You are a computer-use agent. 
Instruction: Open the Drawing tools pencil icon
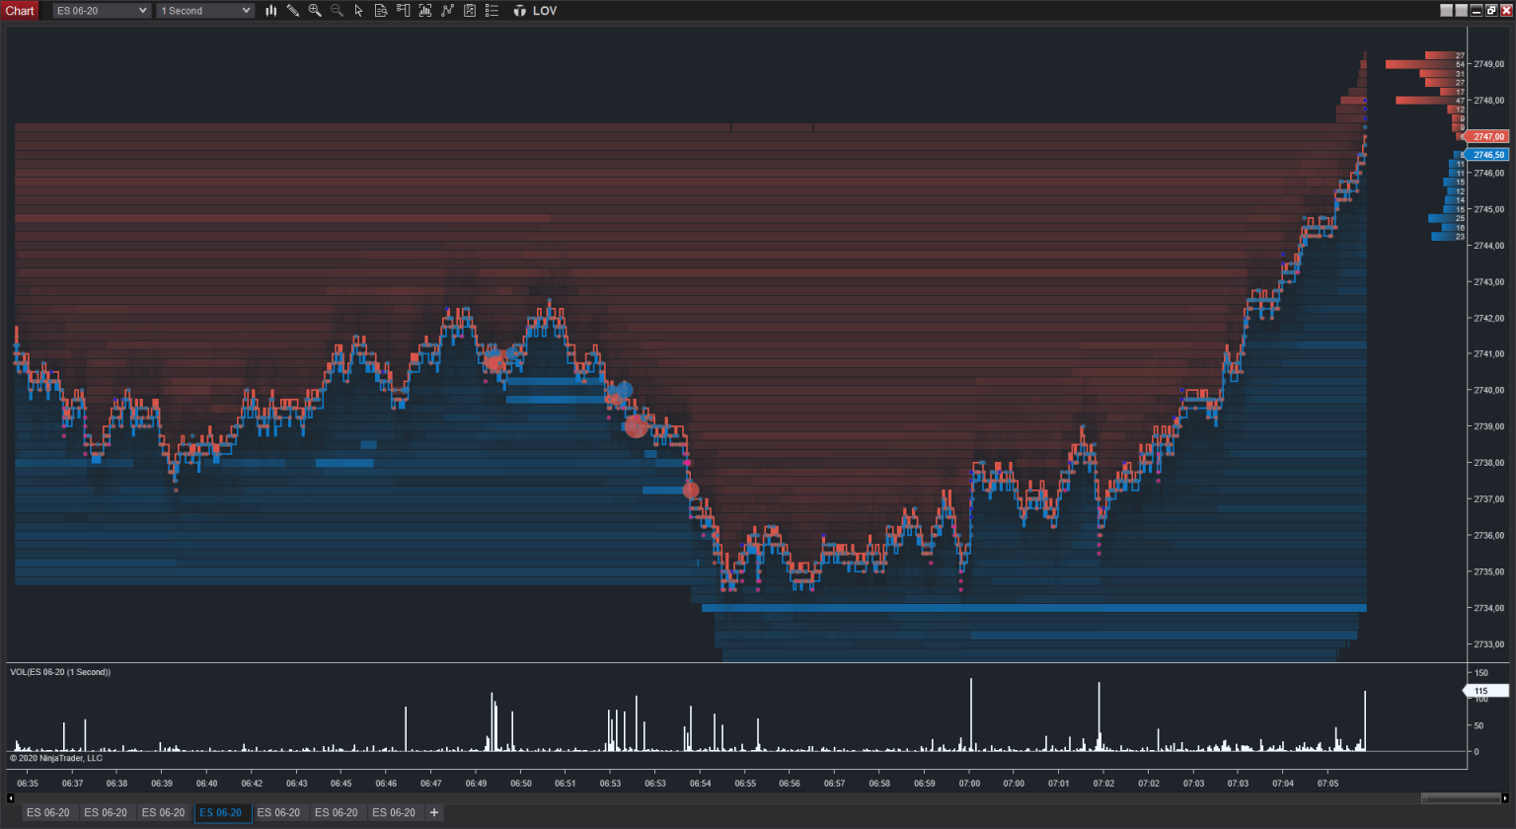292,10
